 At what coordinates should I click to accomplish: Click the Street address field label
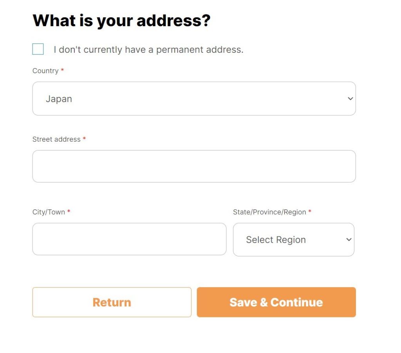coord(56,139)
